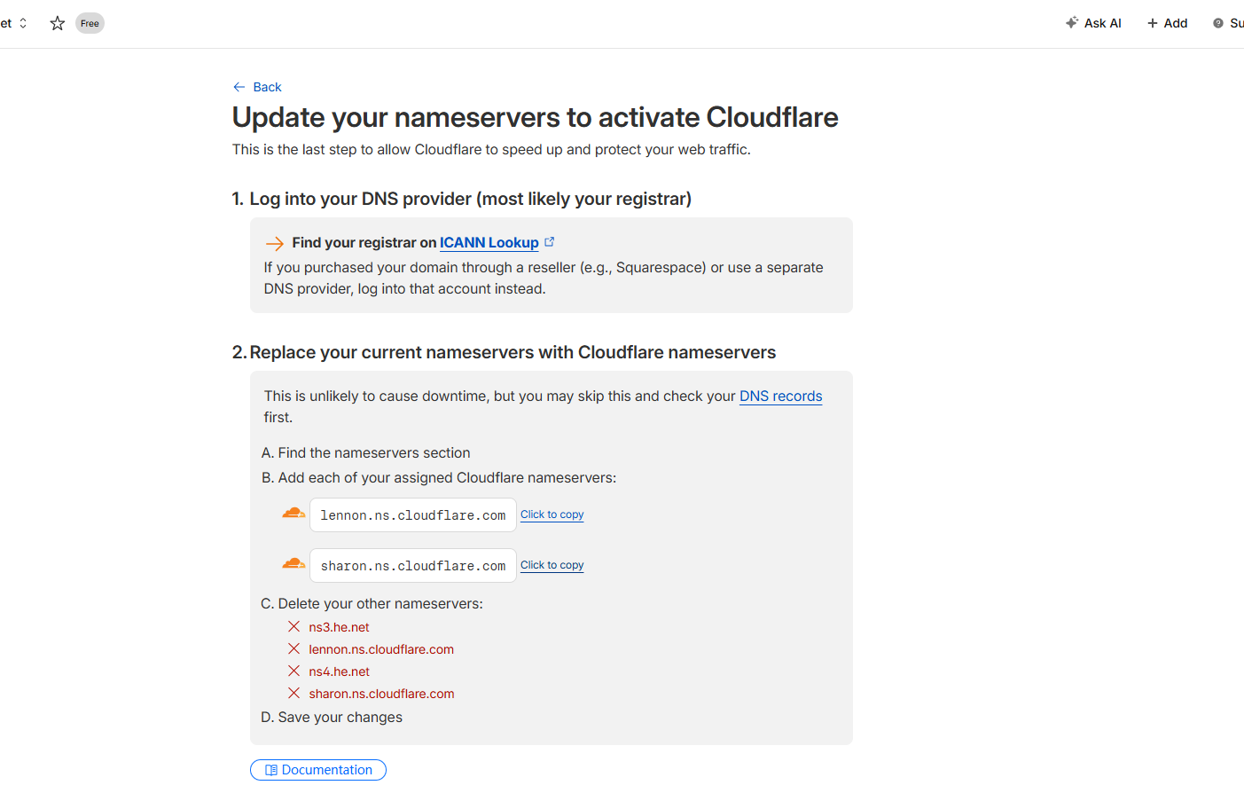The width and height of the screenshot is (1244, 793).
Task: Click the lennon.ns.cloudflare.com nameserver field
Action: pyautogui.click(x=413, y=515)
